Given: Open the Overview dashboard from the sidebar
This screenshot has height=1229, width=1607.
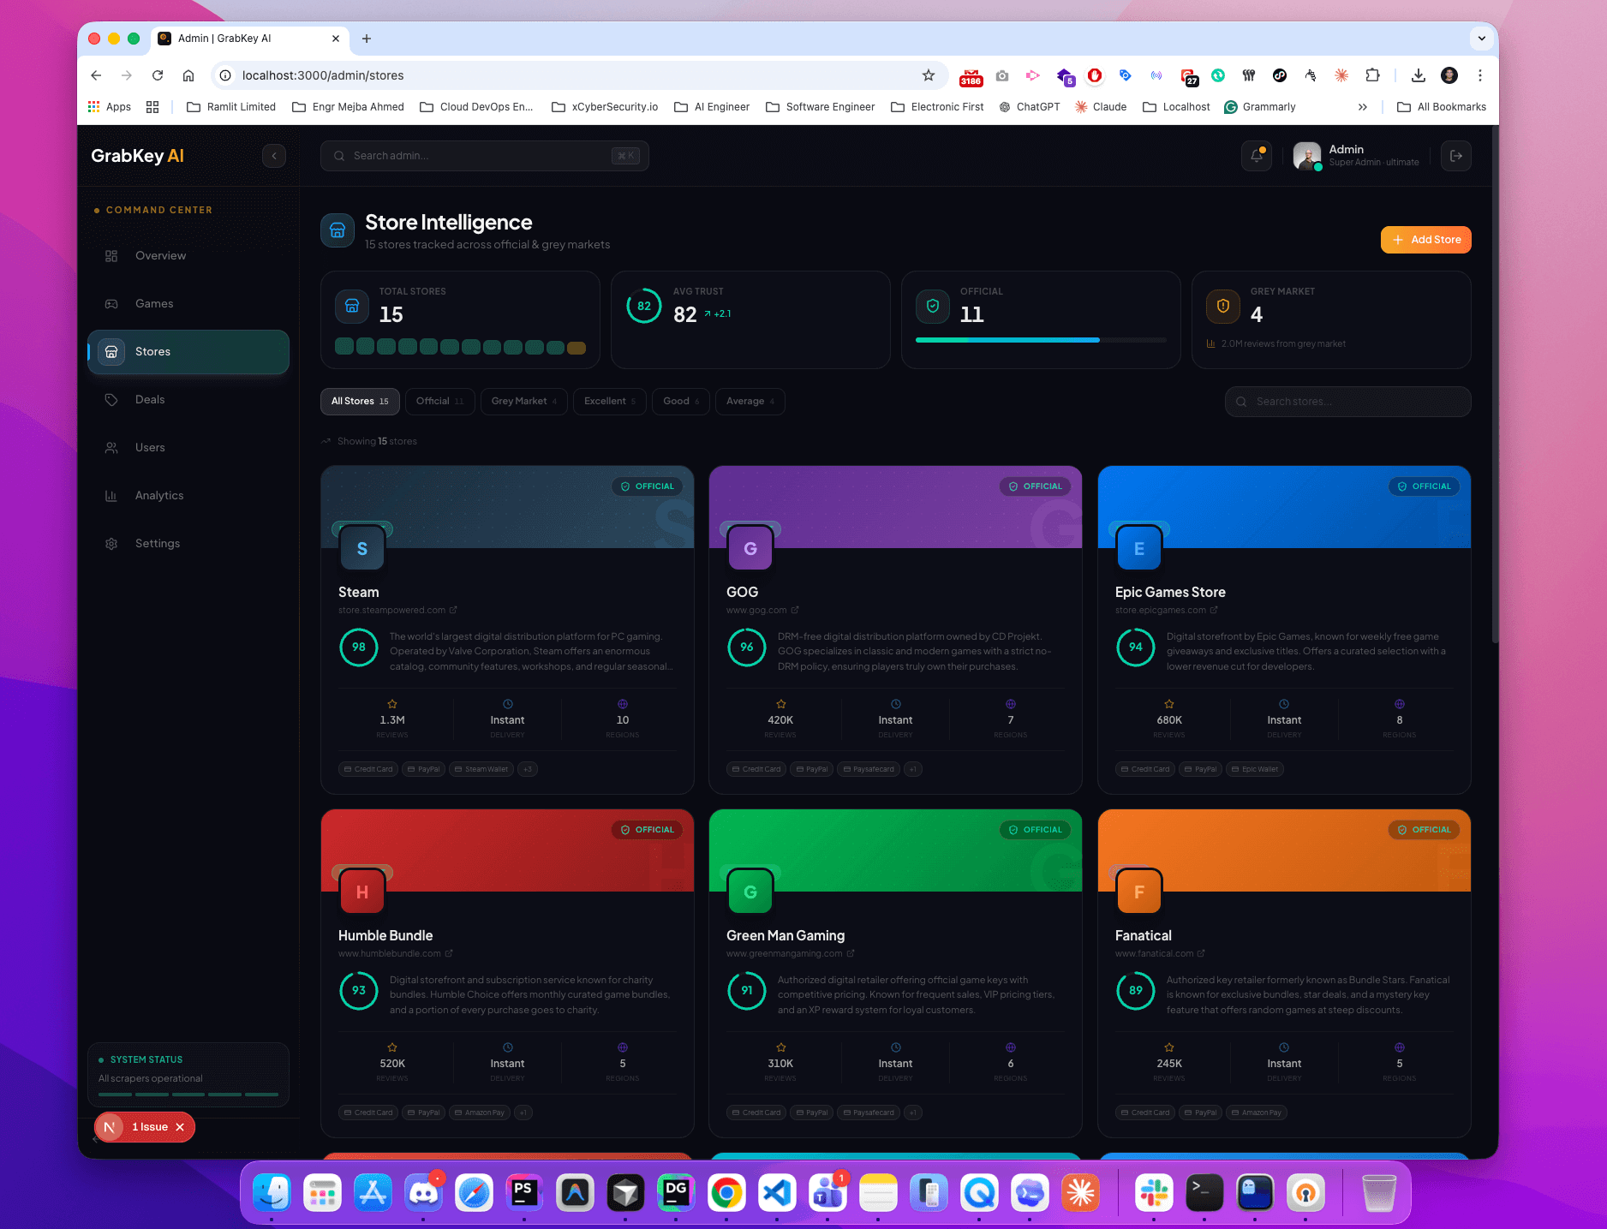Looking at the screenshot, I should (160, 255).
